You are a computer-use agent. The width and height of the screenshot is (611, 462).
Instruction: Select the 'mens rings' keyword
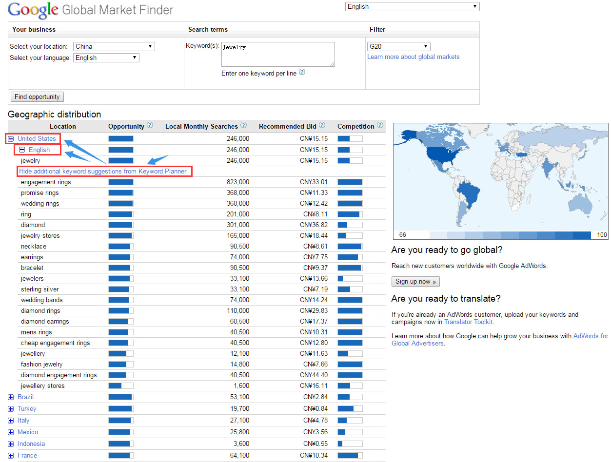(36, 332)
